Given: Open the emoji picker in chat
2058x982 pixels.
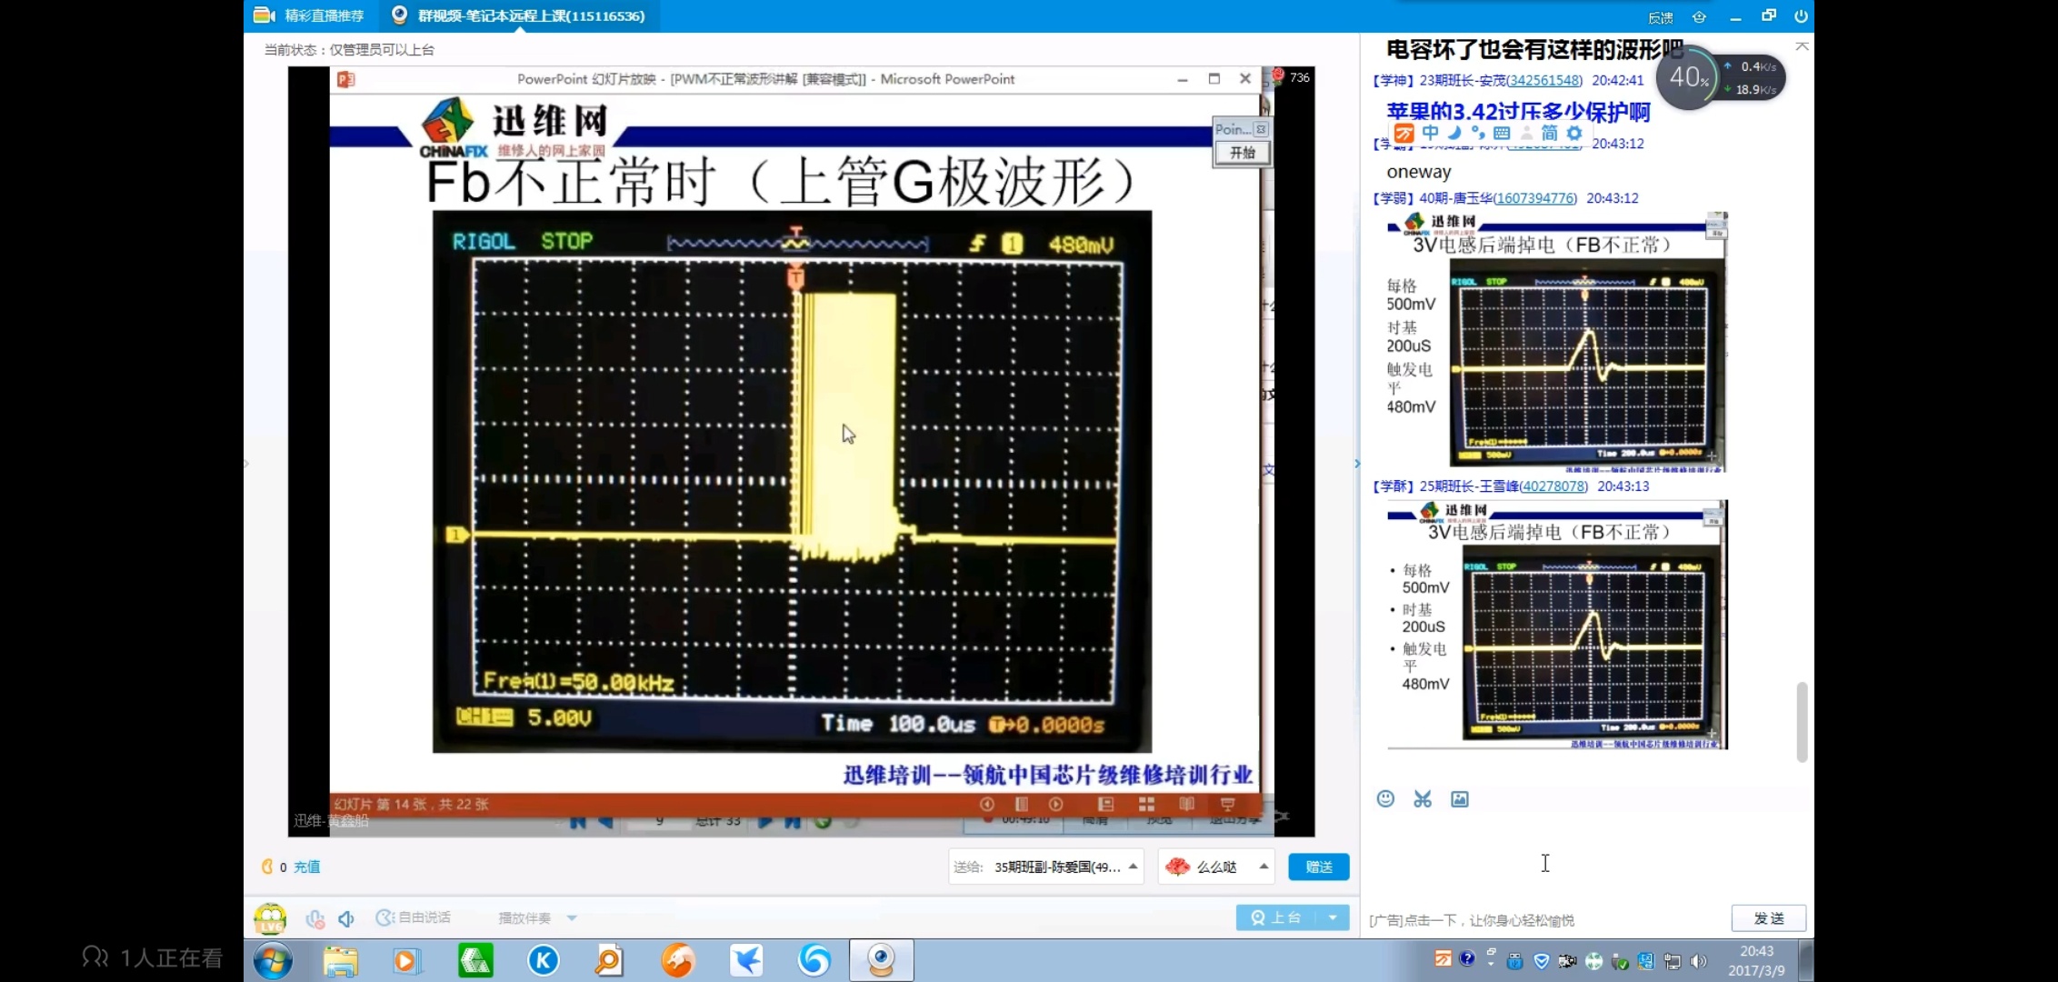Looking at the screenshot, I should (1385, 799).
